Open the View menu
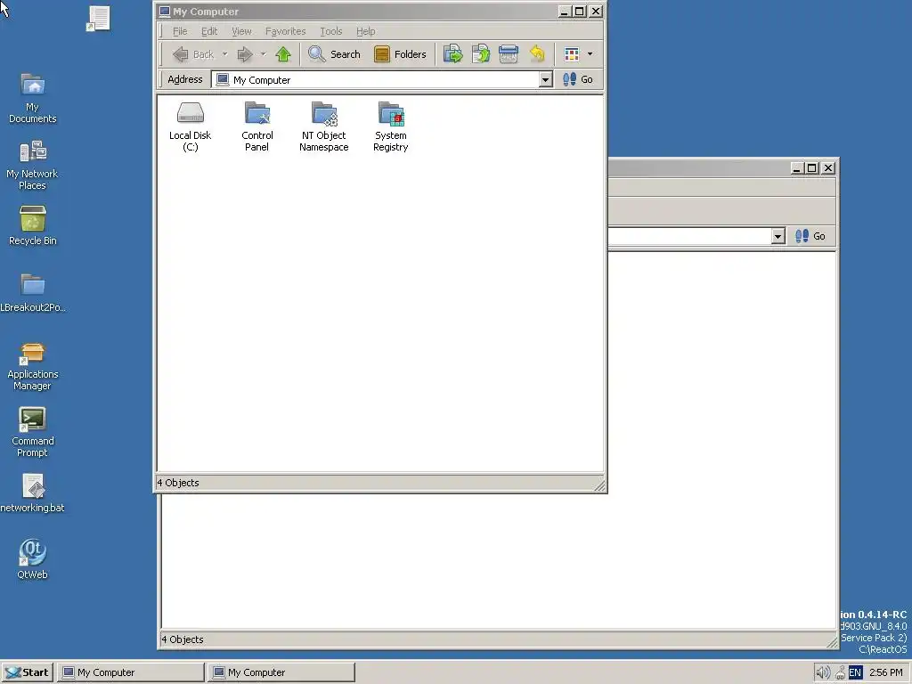The height and width of the screenshot is (684, 912). pos(241,31)
